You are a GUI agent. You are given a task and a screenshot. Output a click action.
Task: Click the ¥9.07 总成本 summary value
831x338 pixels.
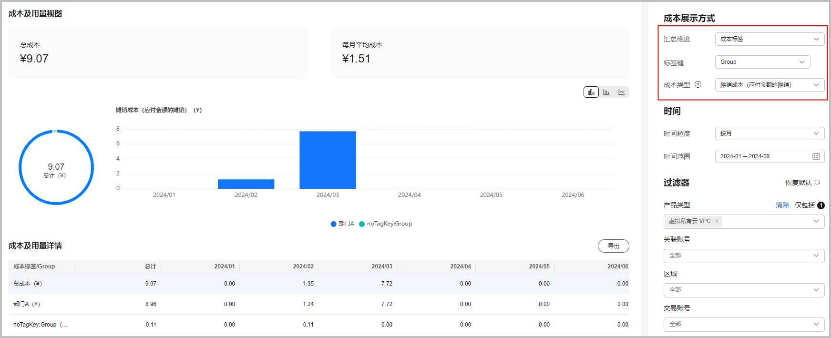pos(34,59)
